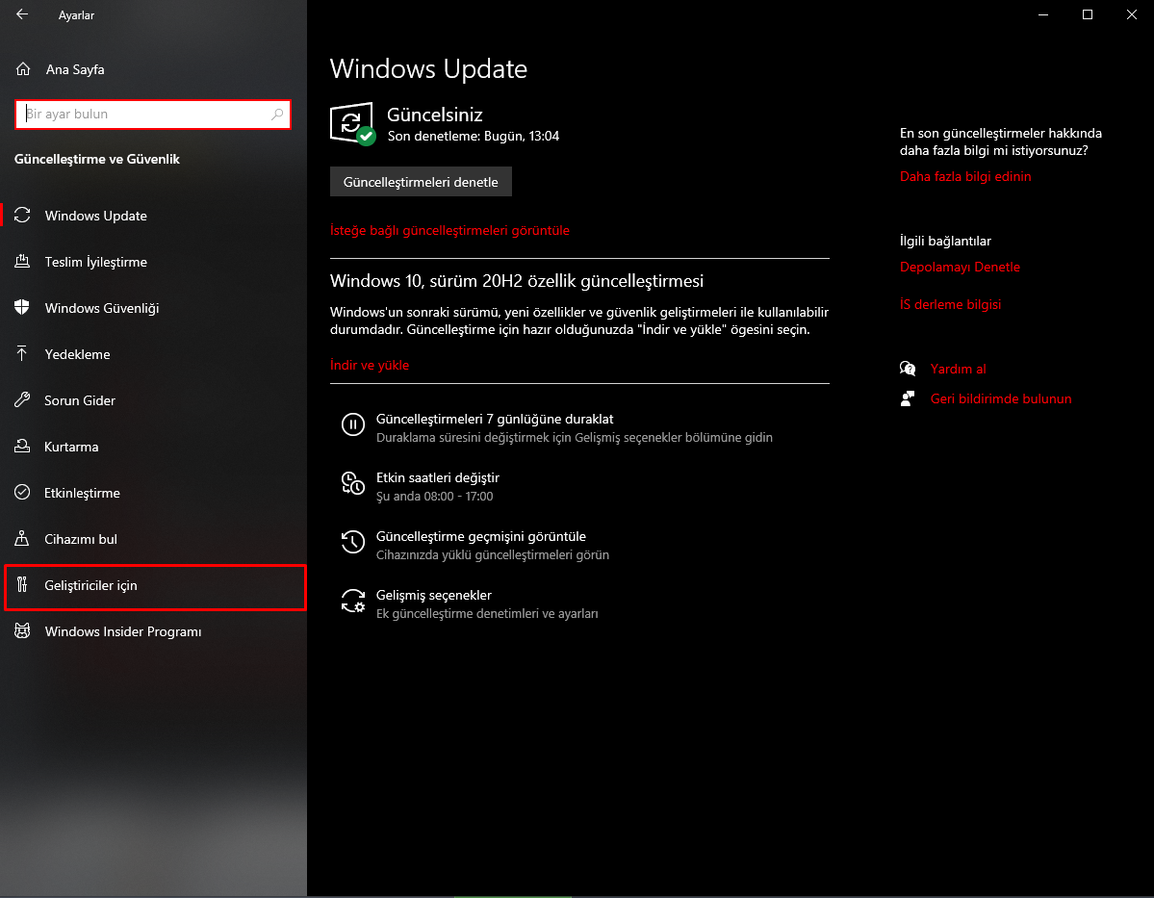Open İS derleme bilgisi link

point(950,304)
